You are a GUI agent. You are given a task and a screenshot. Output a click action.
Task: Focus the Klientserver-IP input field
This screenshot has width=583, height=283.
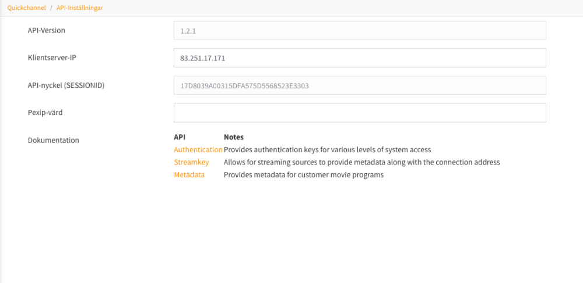tap(359, 58)
